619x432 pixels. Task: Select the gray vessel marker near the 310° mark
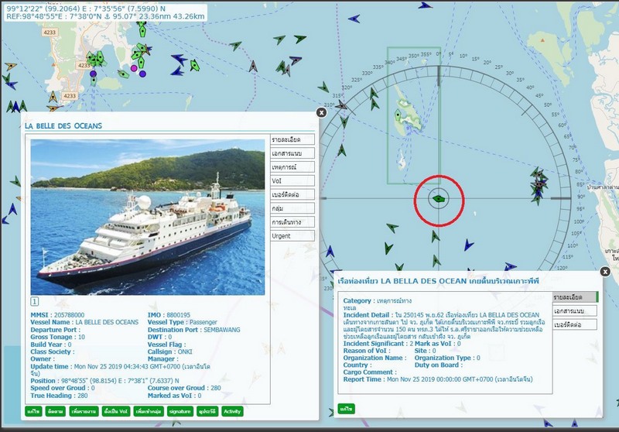(x=340, y=105)
